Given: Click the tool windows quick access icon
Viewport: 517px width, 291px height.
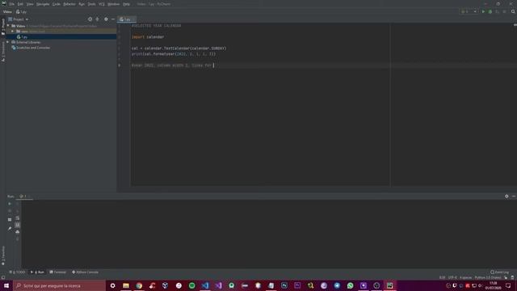Looking at the screenshot, I should pos(3,278).
